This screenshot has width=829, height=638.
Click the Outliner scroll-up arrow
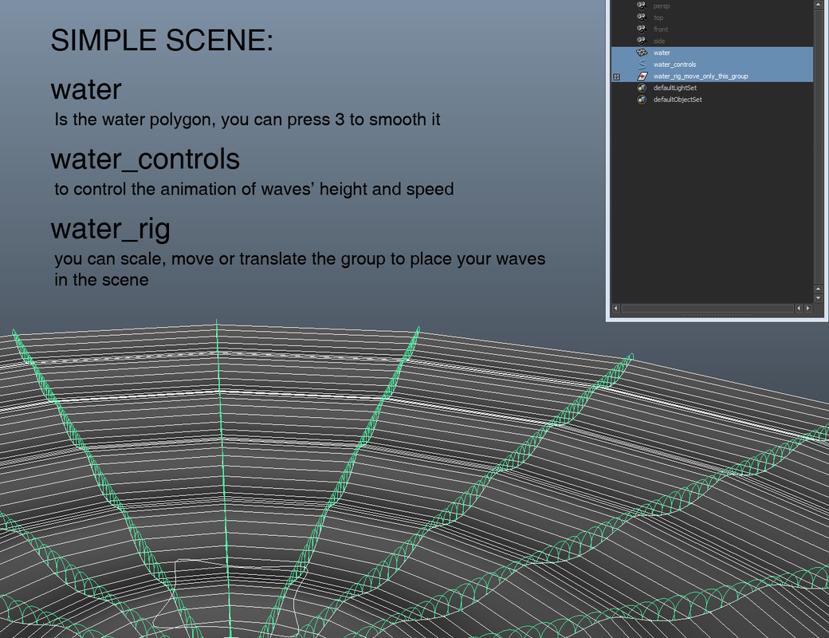tap(818, 4)
